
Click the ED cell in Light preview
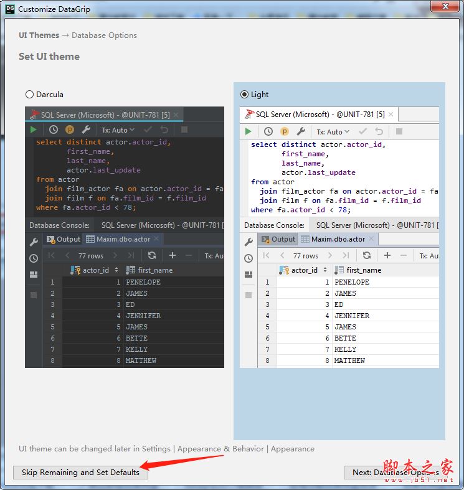point(386,304)
